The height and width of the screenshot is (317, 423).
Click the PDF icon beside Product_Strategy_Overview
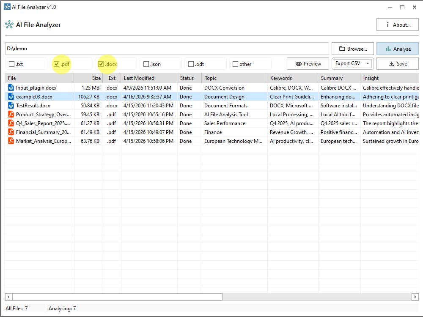click(11, 115)
